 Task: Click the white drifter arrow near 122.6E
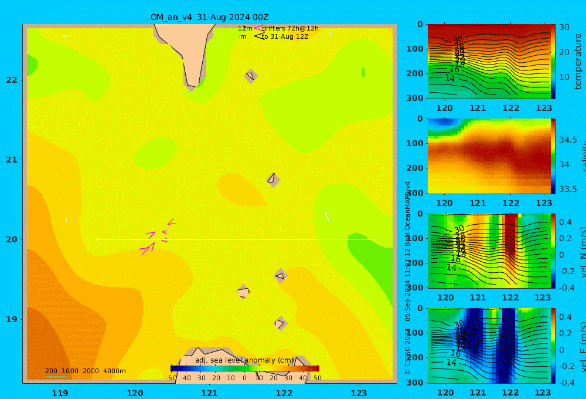(x=327, y=217)
